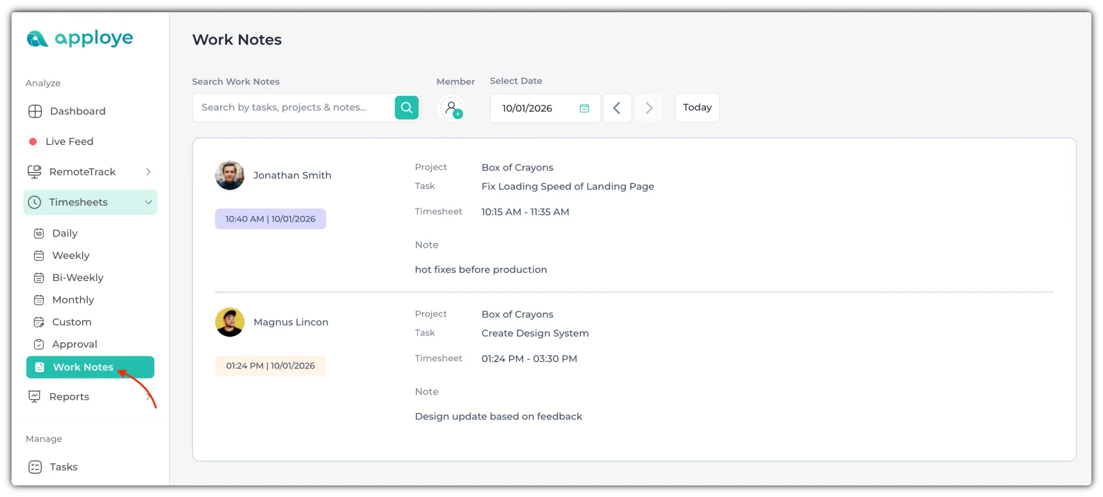This screenshot has height=497, width=1103.
Task: Open Dashboard from the sidebar
Action: tap(77, 111)
